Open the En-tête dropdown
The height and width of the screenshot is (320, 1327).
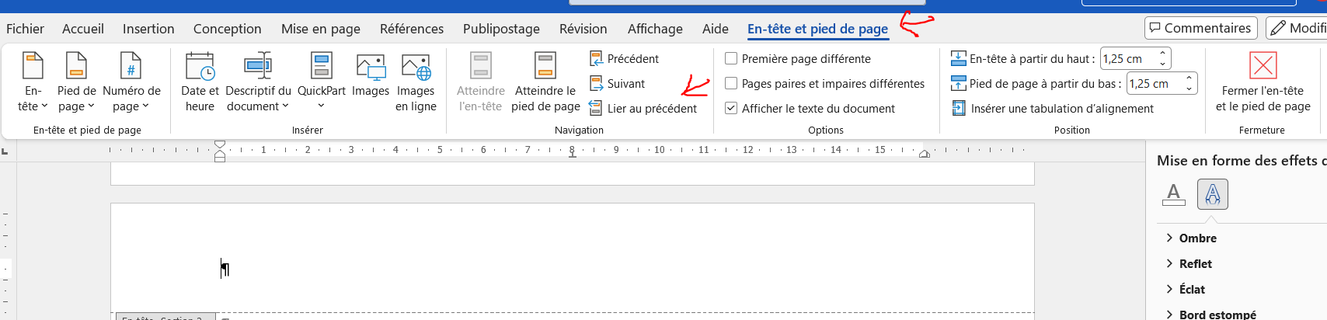point(33,82)
